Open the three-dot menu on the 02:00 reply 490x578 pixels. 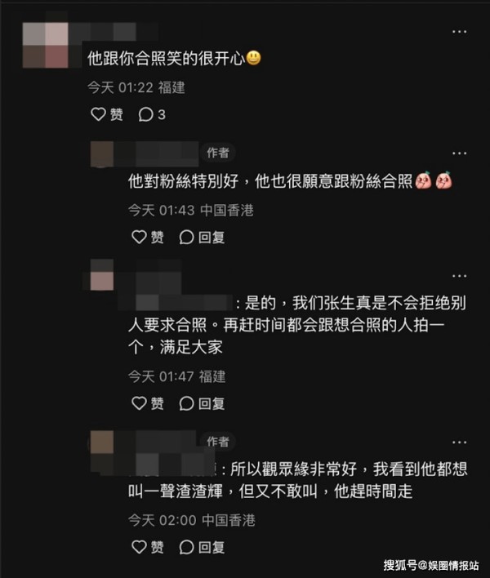tap(460, 442)
